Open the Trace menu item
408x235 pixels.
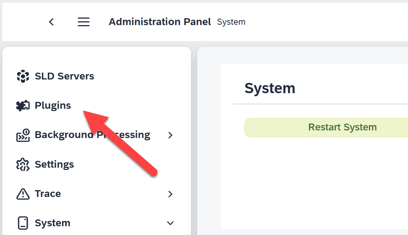pyautogui.click(x=47, y=194)
